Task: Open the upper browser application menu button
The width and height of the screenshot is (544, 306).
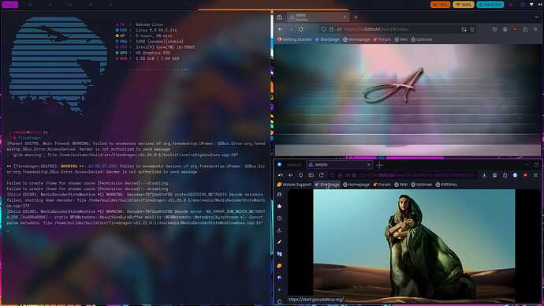Action: [535, 29]
